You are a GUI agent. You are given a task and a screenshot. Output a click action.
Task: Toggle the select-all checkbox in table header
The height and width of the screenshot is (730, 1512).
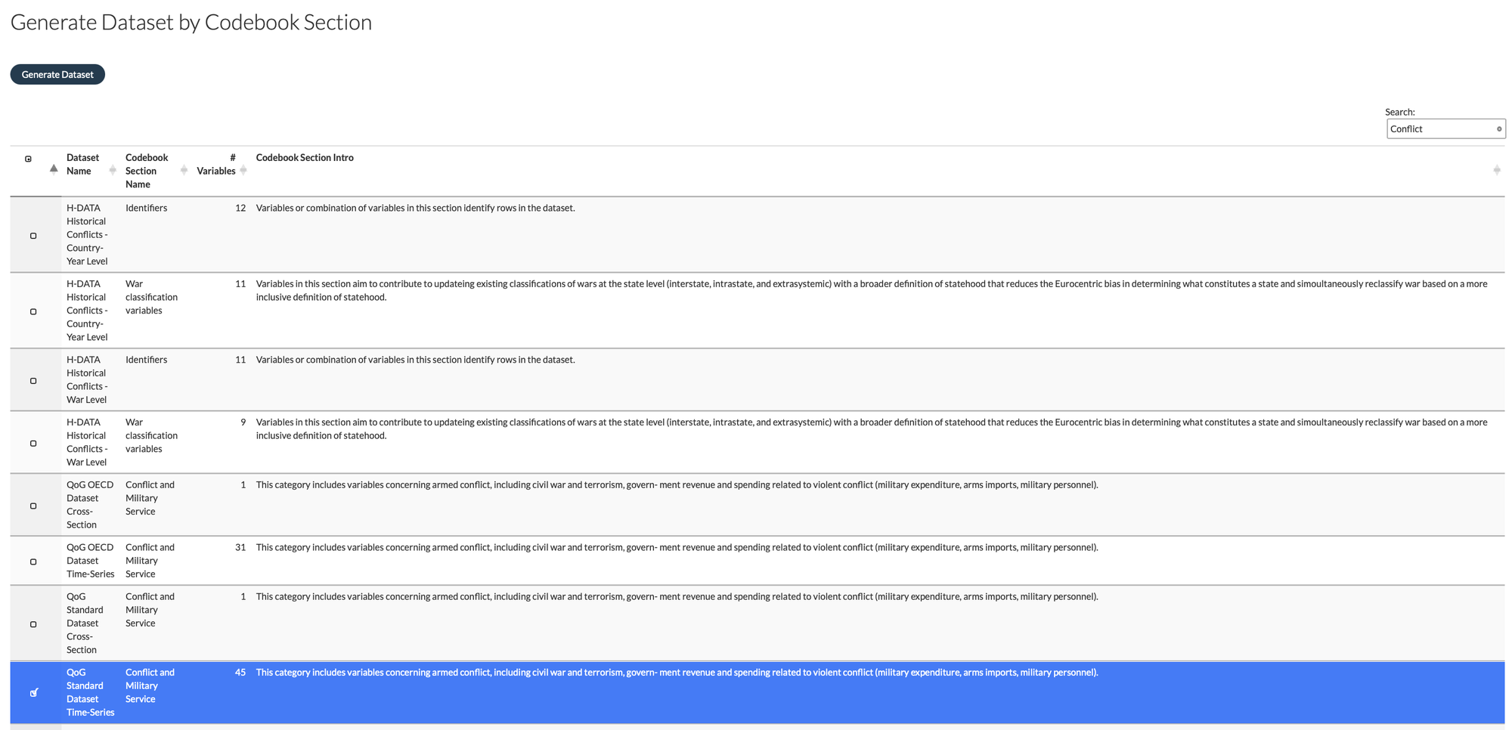coord(29,159)
